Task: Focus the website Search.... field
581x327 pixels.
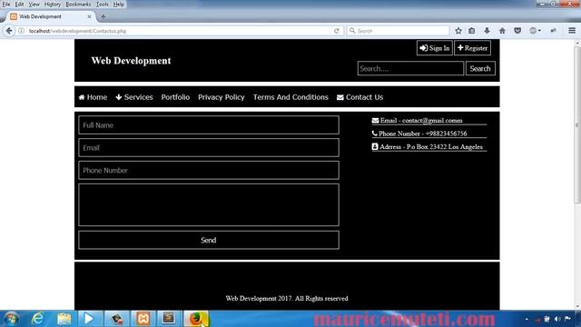Action: coord(410,69)
